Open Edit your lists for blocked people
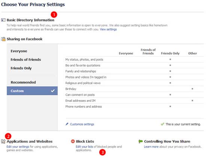This screenshot has width=206, height=158. pos(84,147)
